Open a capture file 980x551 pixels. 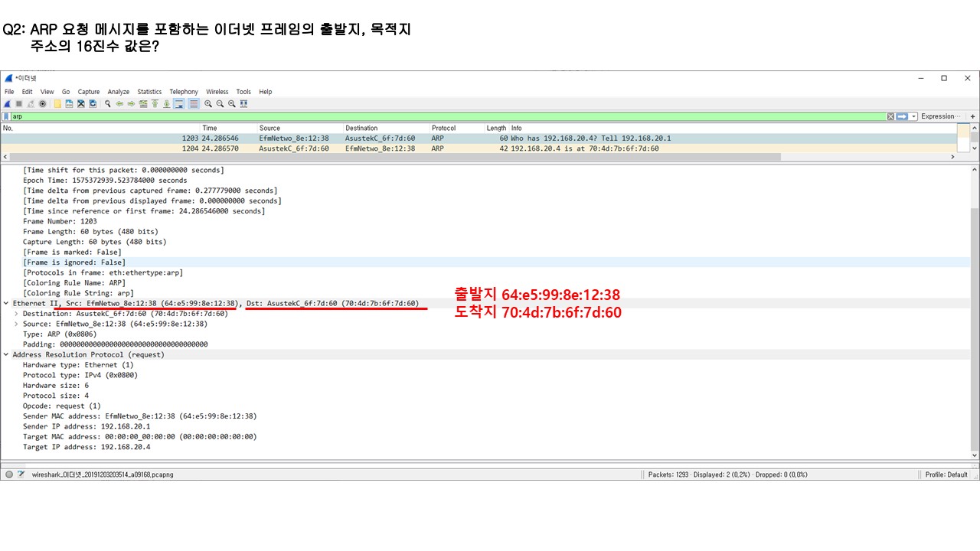(x=57, y=103)
